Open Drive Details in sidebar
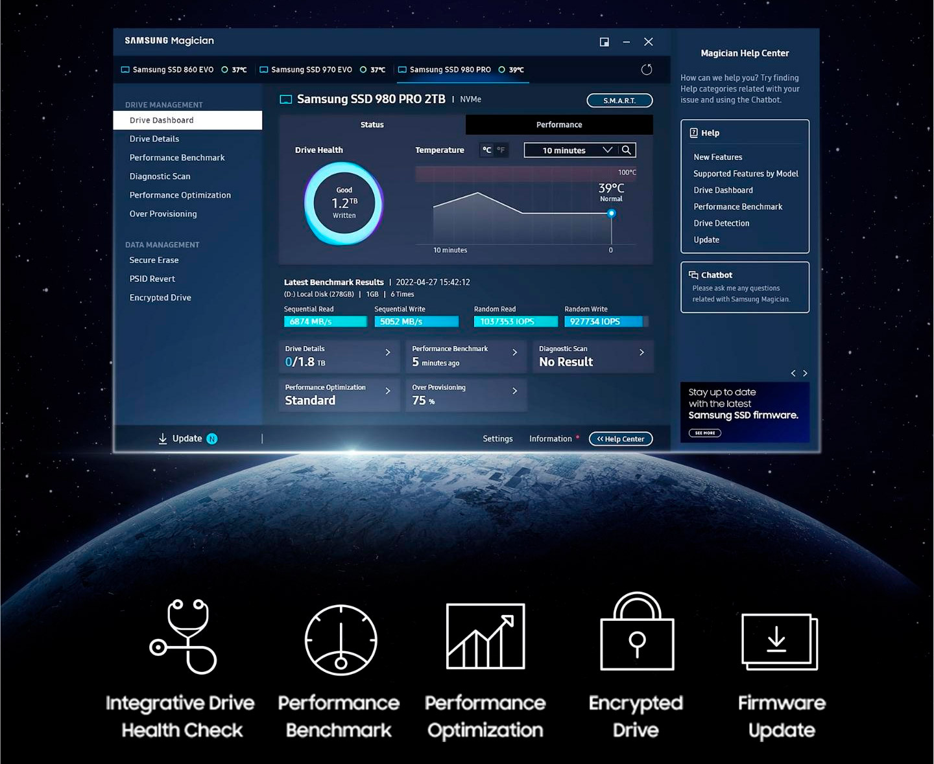 pyautogui.click(x=154, y=139)
